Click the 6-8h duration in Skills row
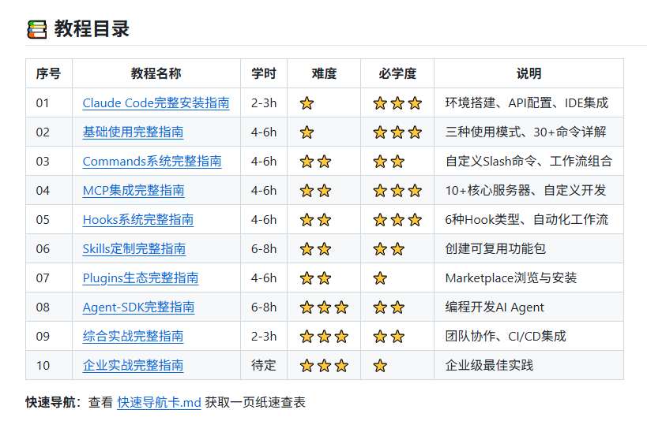Image resolution: width=647 pixels, height=421 pixels. point(264,249)
